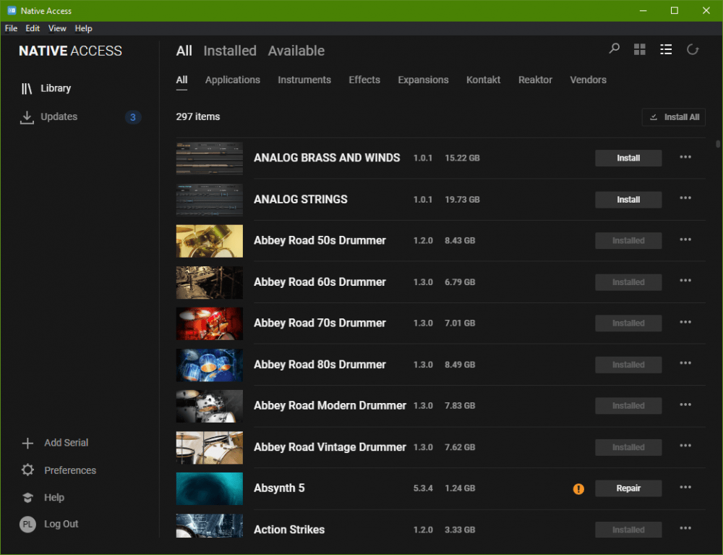Viewport: 723px width, 555px height.
Task: Repair Absynth 5
Action: [x=628, y=488]
